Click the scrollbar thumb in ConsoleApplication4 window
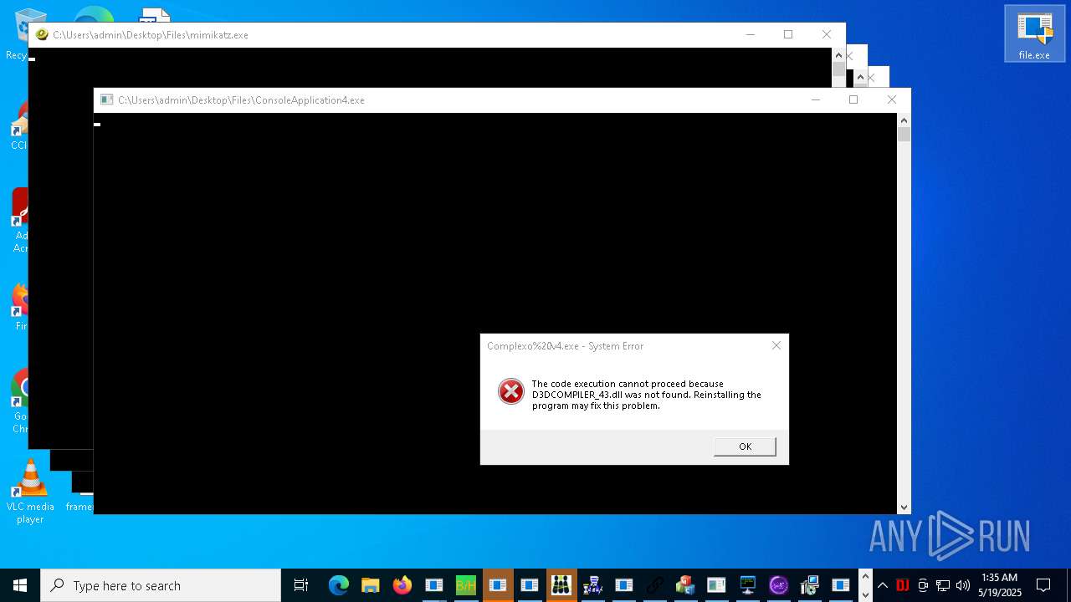Viewport: 1071px width, 602px height. [x=904, y=135]
